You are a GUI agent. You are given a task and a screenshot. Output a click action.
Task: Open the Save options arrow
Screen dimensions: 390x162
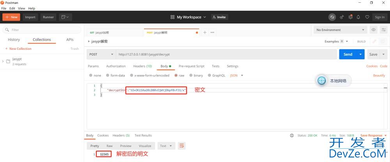(383, 54)
